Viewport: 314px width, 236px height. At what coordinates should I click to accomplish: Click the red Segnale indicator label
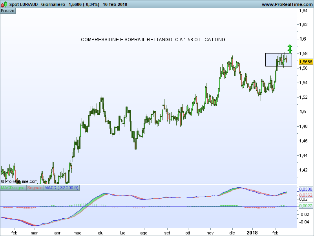(35, 188)
